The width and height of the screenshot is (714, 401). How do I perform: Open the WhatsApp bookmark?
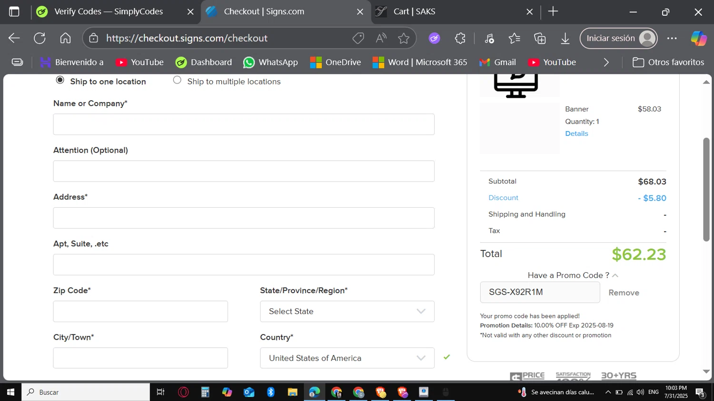coord(270,62)
